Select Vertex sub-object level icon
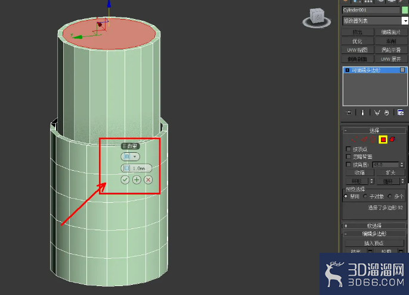 point(354,140)
